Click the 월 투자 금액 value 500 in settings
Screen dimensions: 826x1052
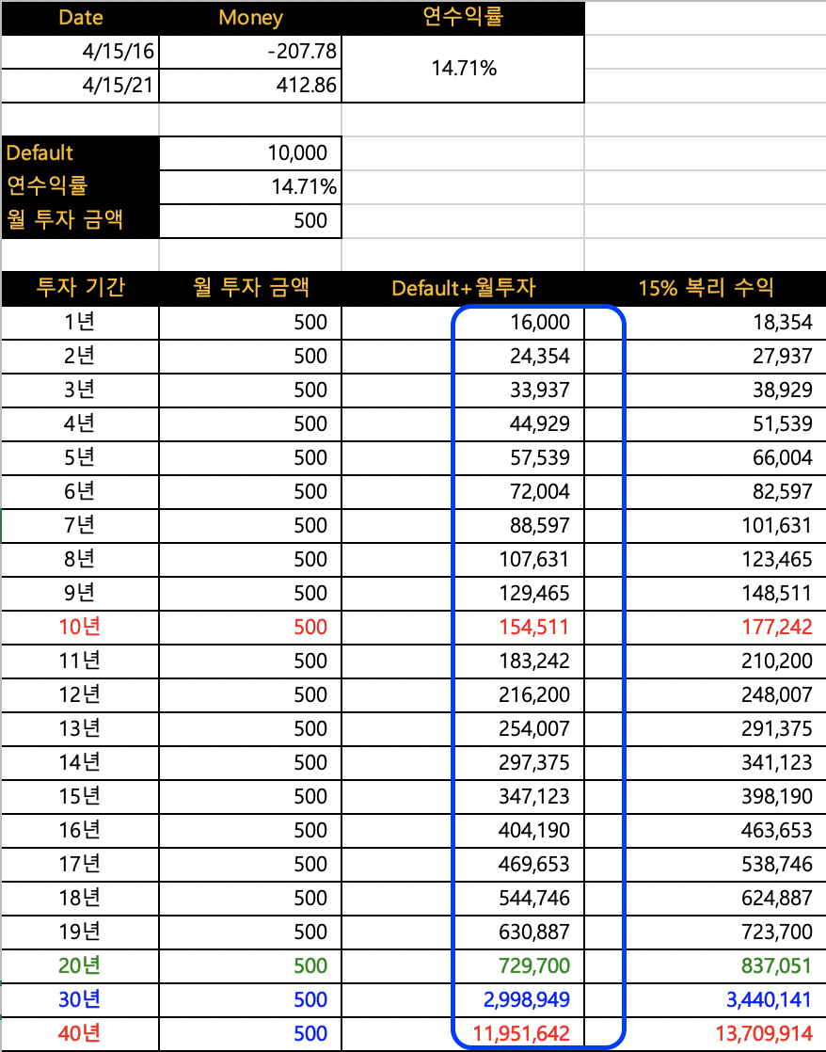click(x=250, y=221)
